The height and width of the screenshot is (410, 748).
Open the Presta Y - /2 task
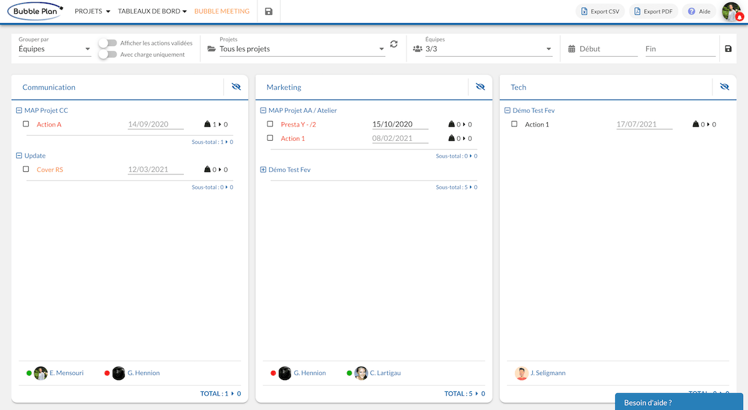[299, 125]
